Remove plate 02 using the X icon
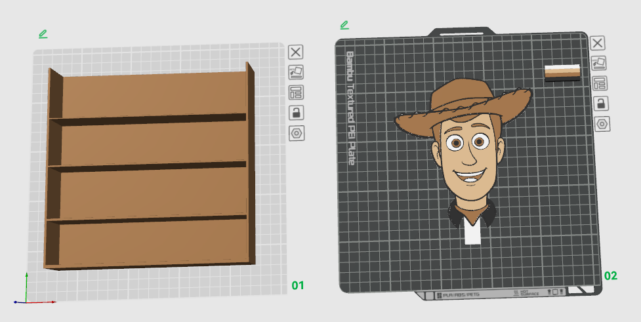 pos(597,43)
